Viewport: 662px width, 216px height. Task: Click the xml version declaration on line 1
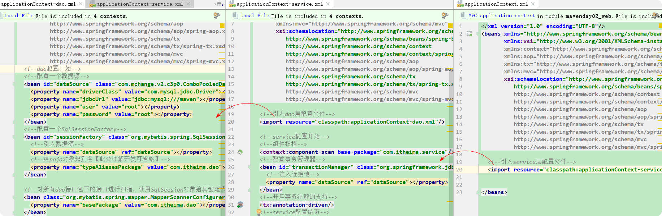[x=543, y=26]
